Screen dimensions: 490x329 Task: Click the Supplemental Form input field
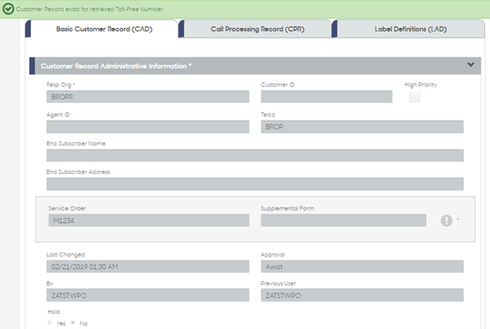(x=343, y=220)
